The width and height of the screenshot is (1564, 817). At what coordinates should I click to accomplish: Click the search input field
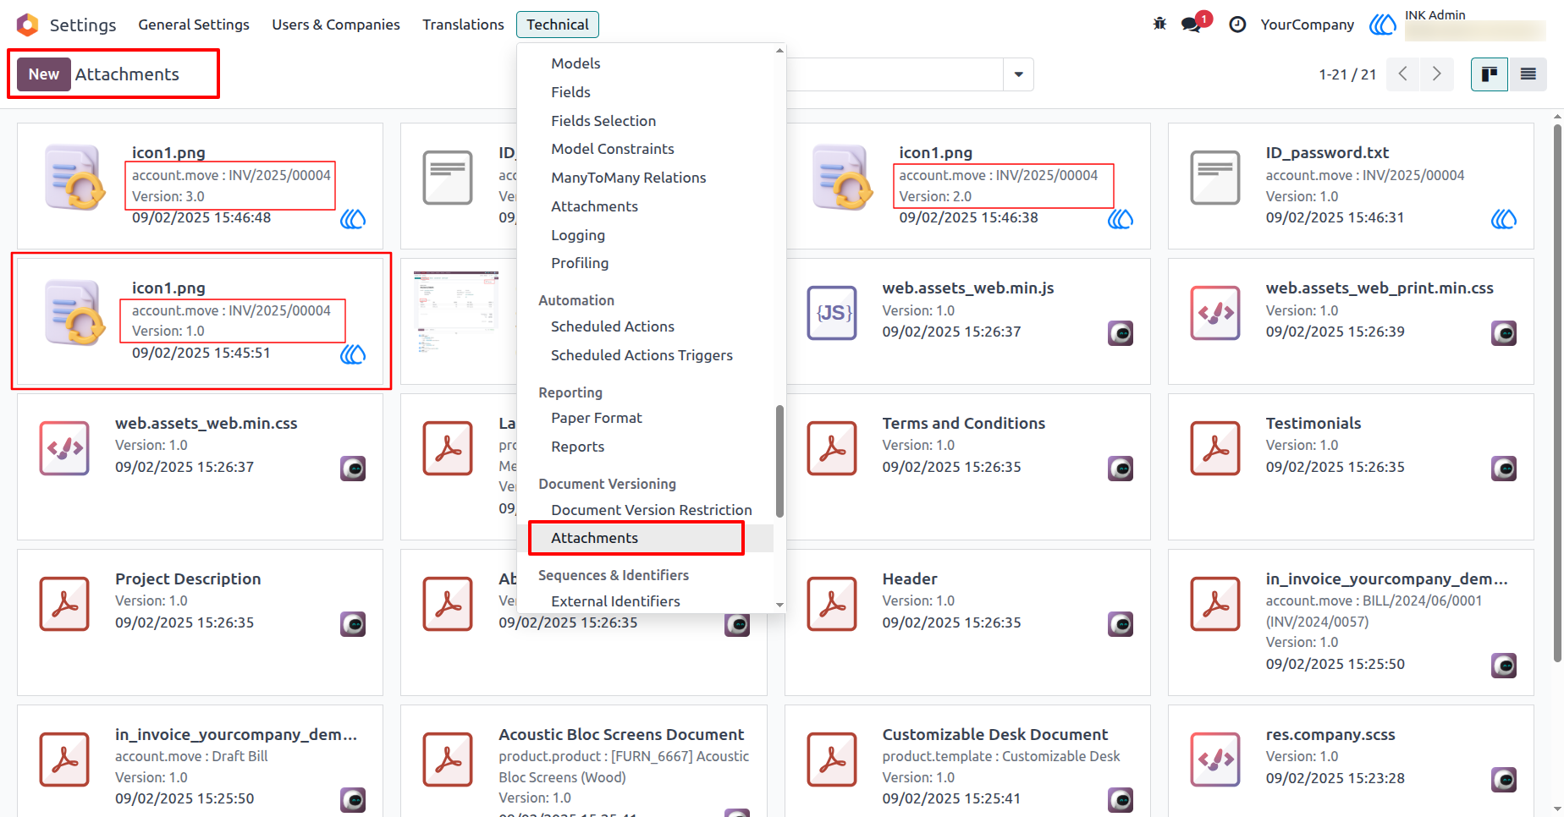[895, 74]
